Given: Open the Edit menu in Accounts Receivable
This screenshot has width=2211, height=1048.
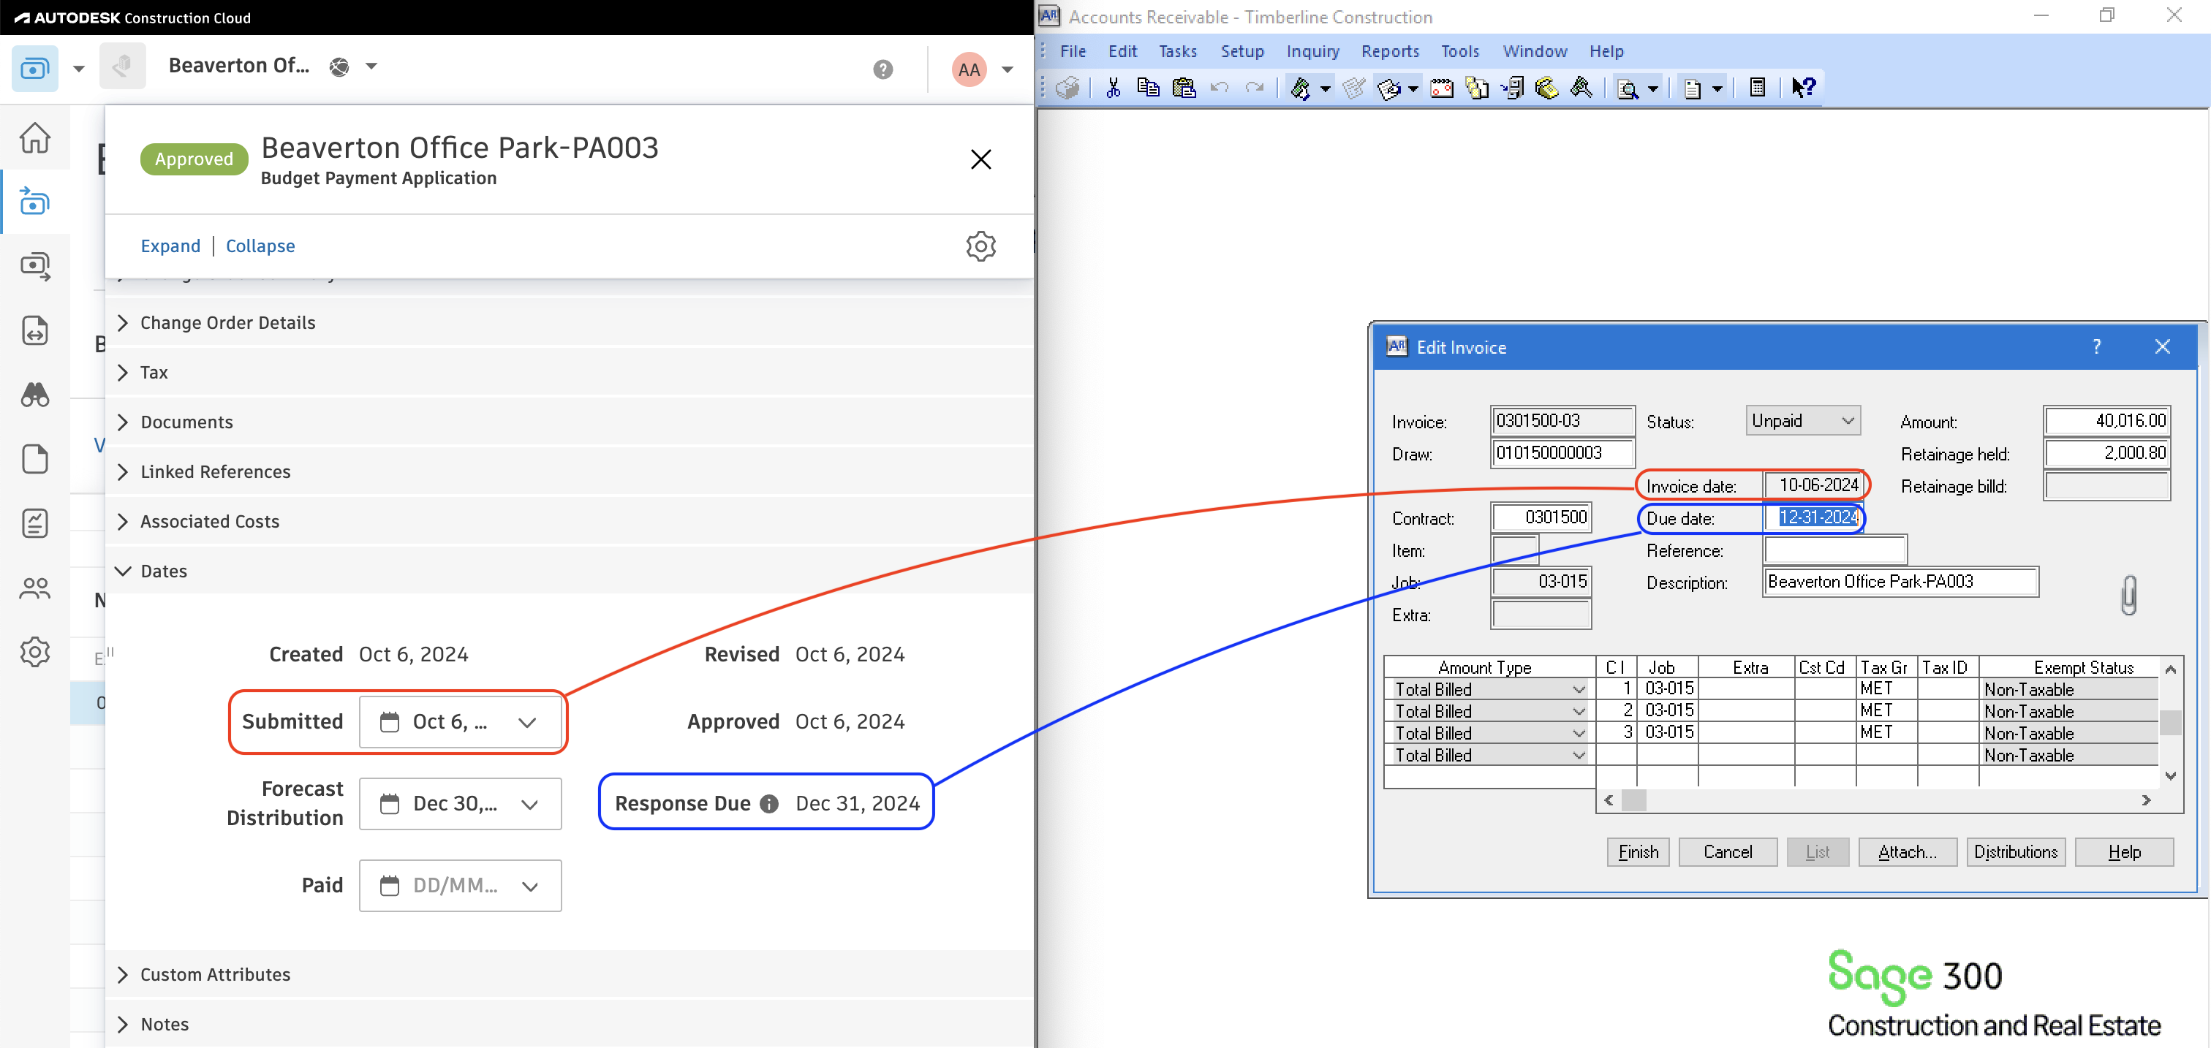Looking at the screenshot, I should pos(1122,51).
